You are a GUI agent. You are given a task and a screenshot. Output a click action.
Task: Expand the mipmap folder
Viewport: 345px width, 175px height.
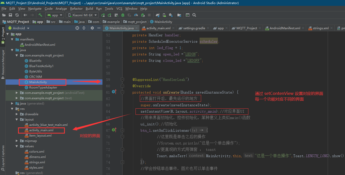(x=17, y=141)
